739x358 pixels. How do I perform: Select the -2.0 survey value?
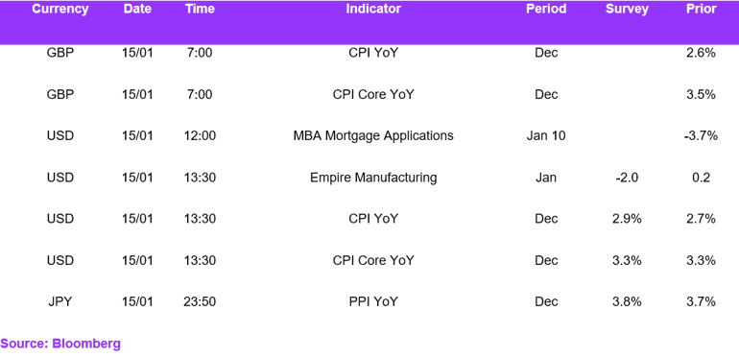[x=627, y=178]
